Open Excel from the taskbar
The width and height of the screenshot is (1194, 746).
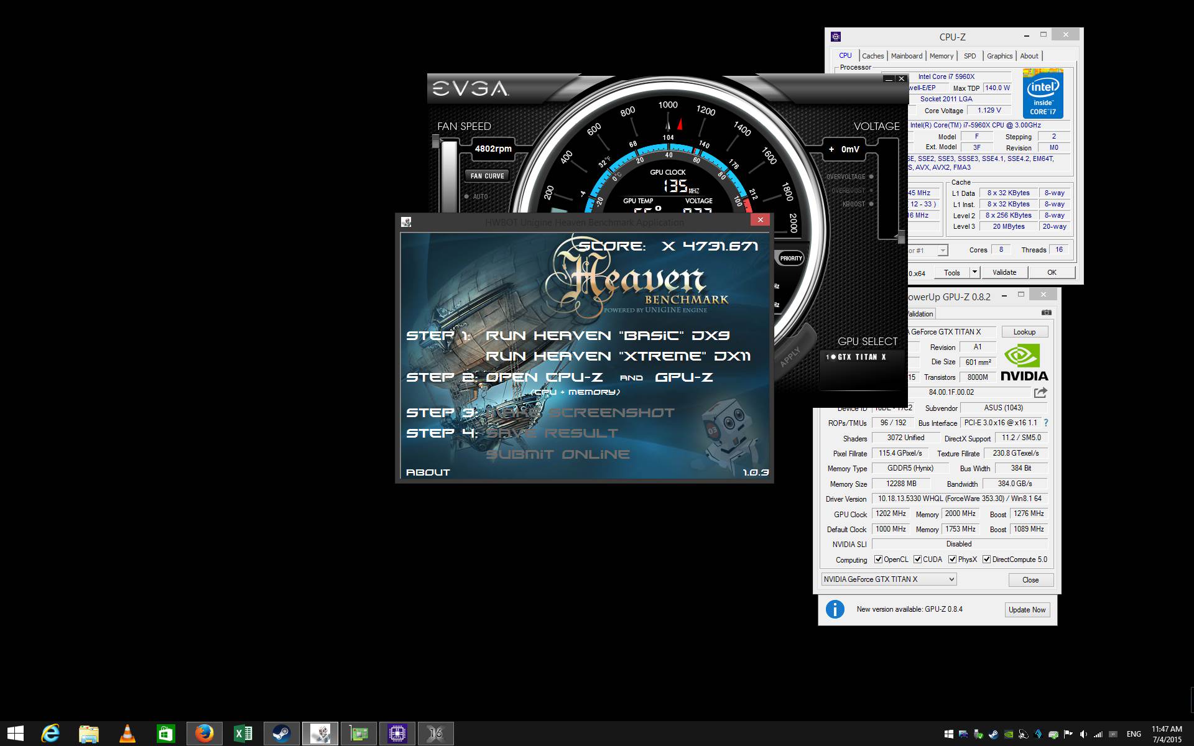click(x=243, y=734)
